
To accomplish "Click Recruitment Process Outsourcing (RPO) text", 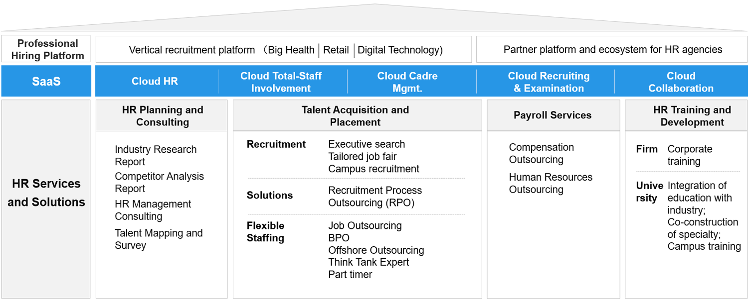I will pyautogui.click(x=375, y=197).
